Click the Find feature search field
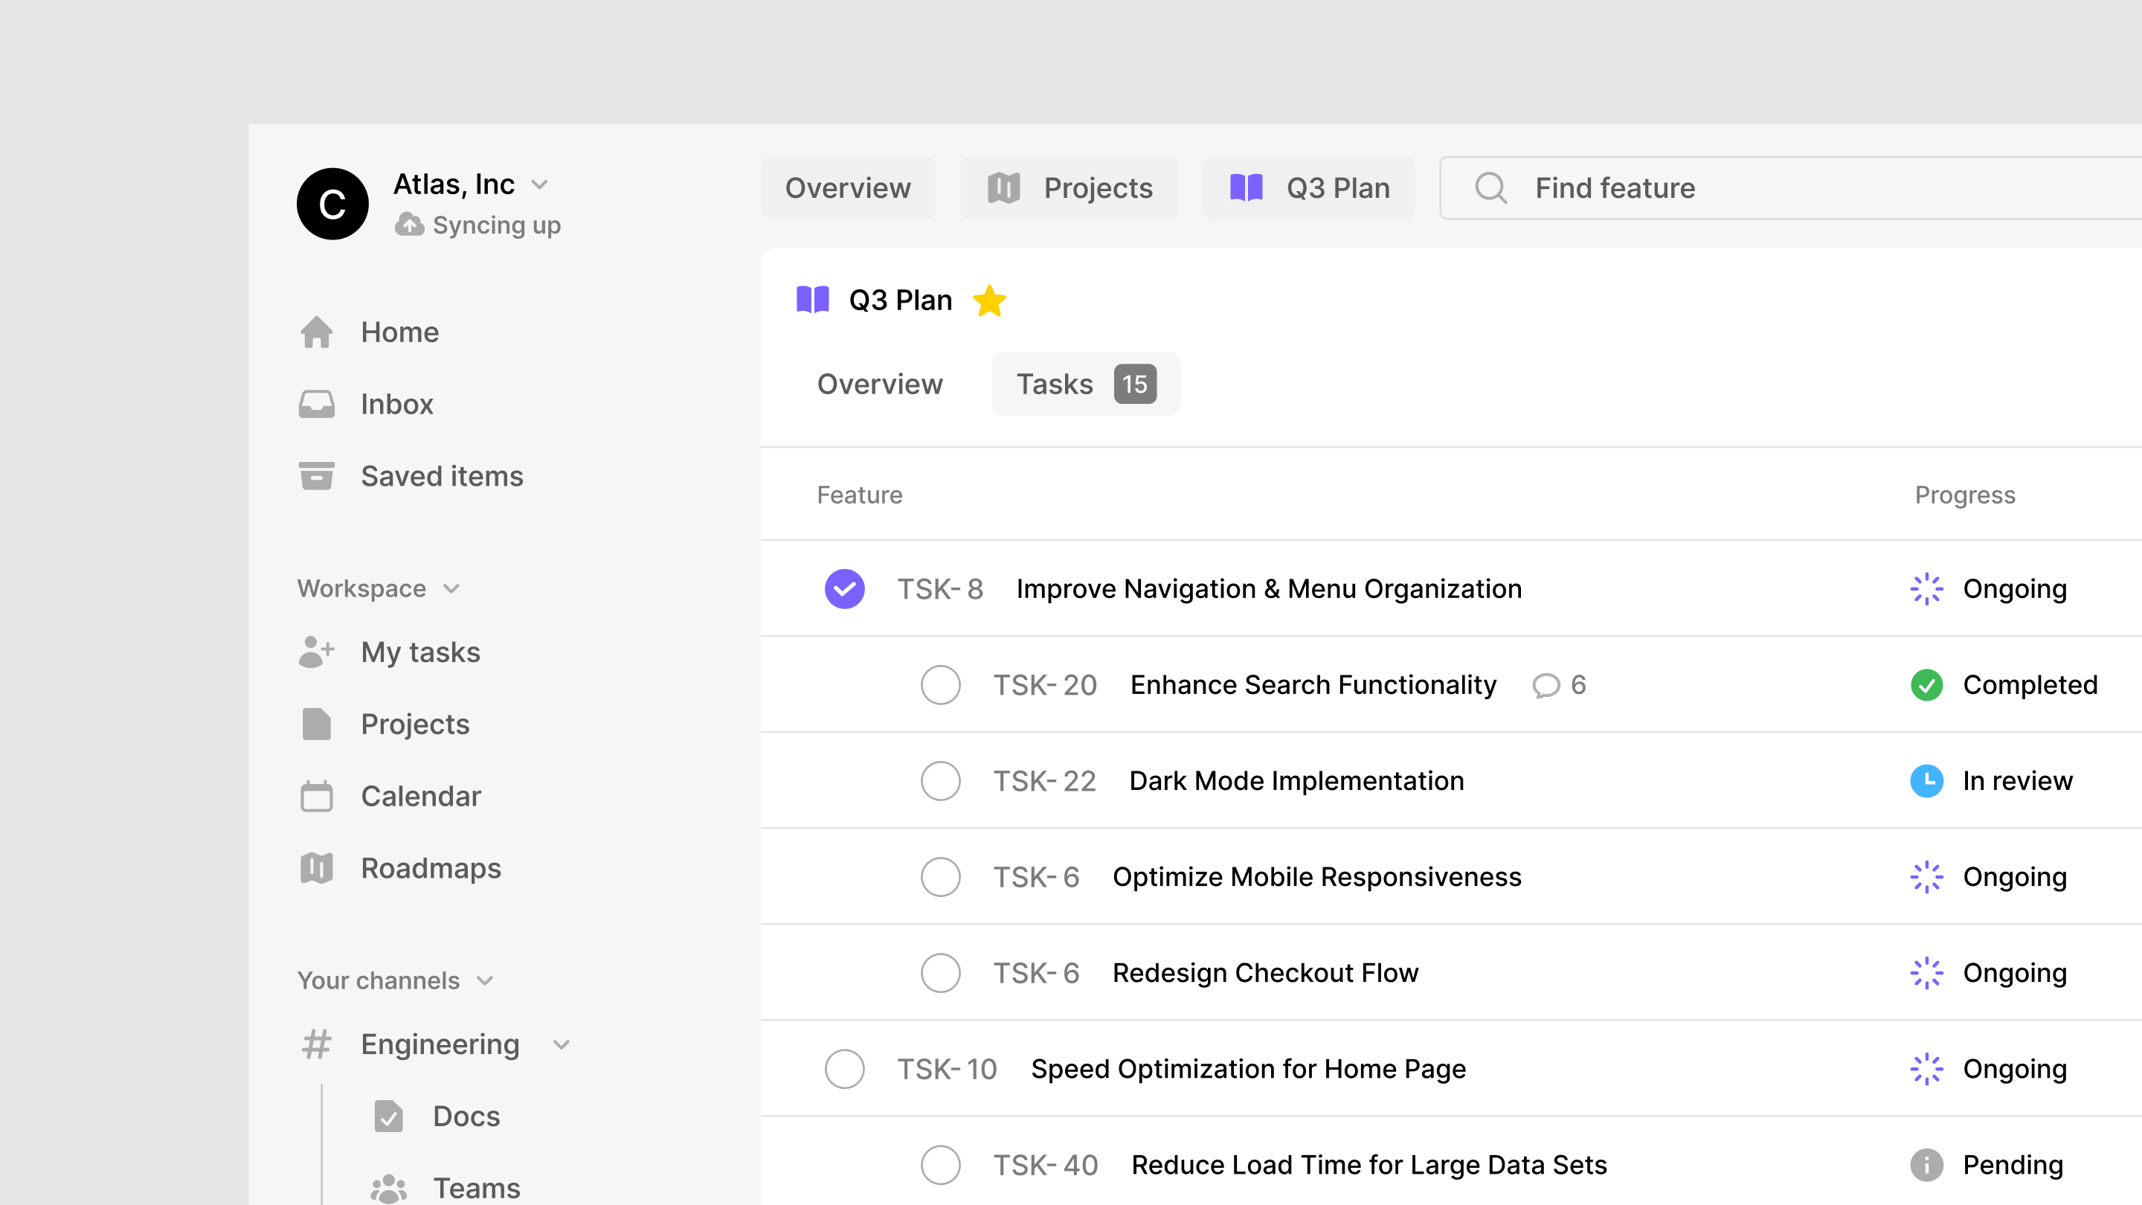 1614,188
